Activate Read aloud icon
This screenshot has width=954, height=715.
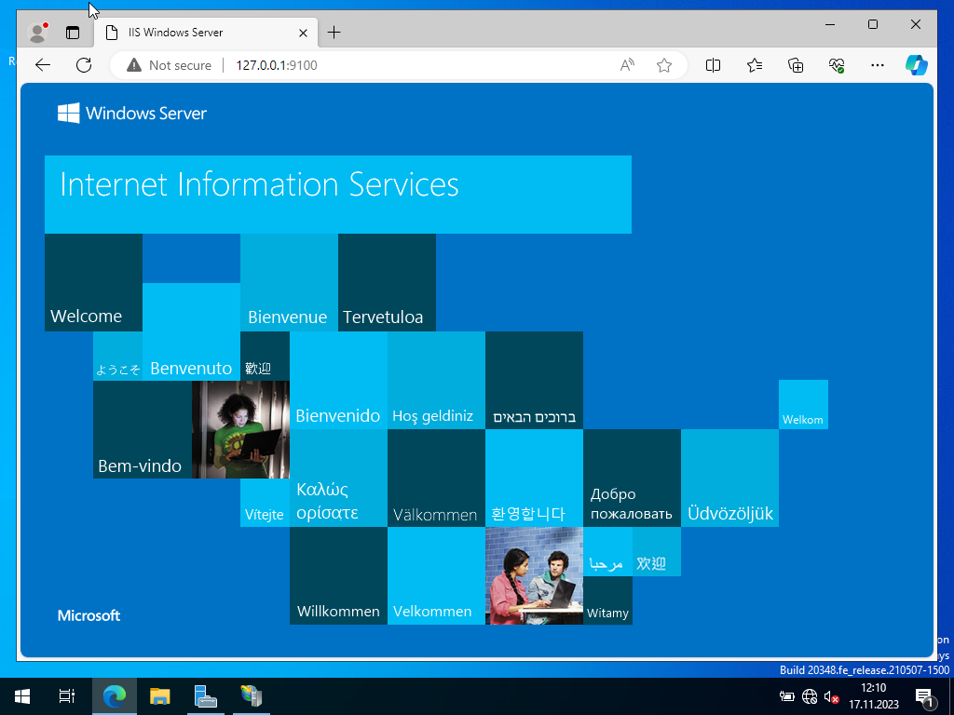[627, 65]
